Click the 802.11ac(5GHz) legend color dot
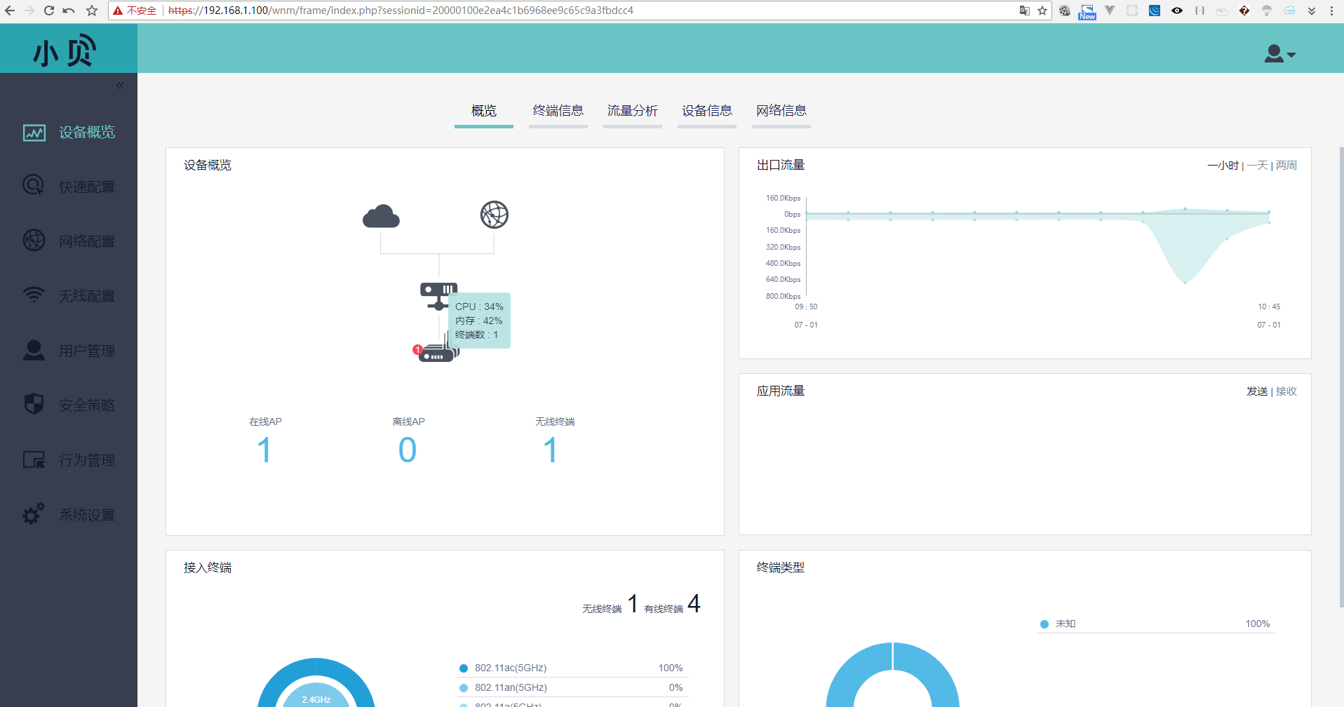The image size is (1344, 707). point(464,668)
